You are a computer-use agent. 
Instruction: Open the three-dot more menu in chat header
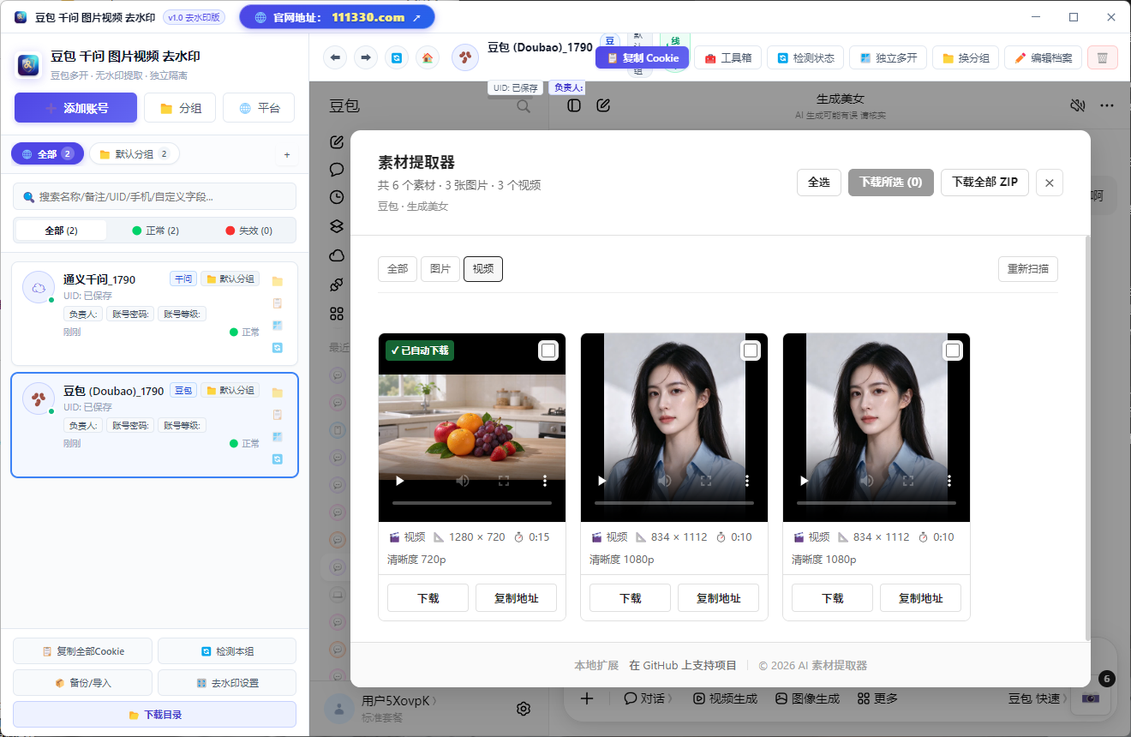(1107, 105)
